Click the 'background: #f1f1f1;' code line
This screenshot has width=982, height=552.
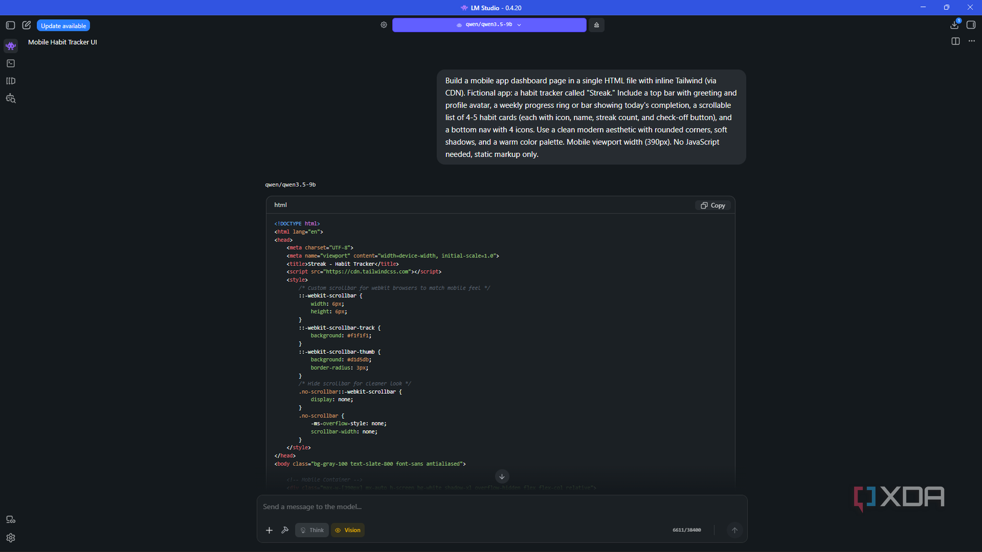pyautogui.click(x=341, y=336)
